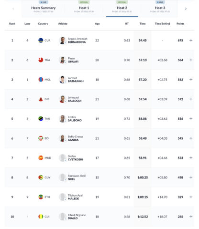Click the Tonga flag icon
This screenshot has height=229, width=199.
tap(41, 60)
